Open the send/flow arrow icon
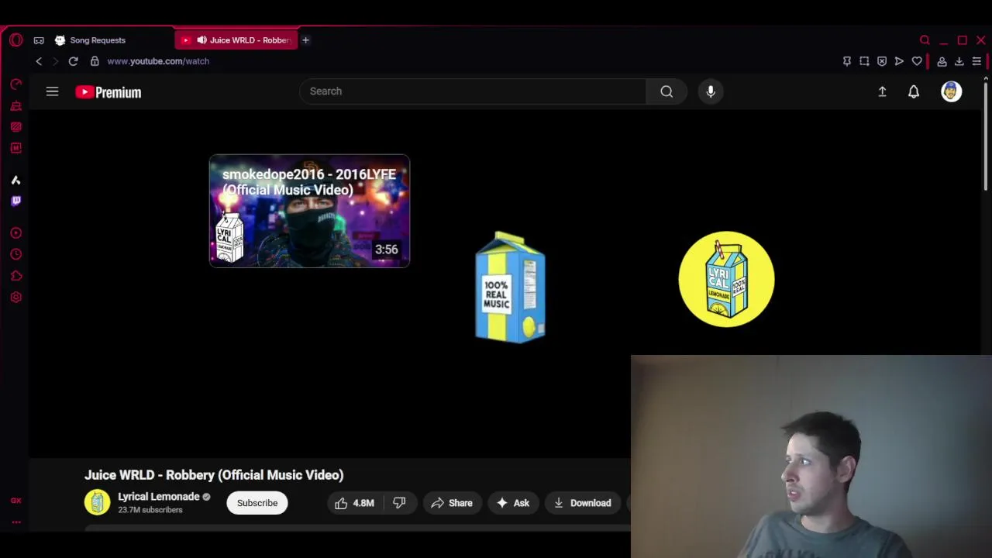 (x=899, y=61)
